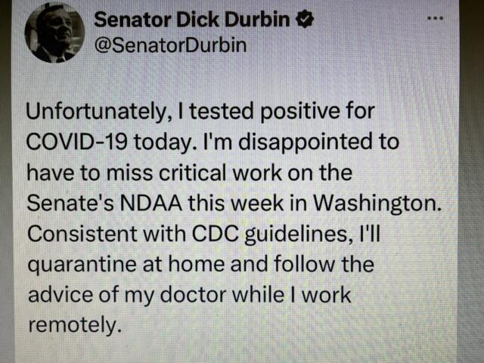Click the Senator Dick Durbin display name

[x=192, y=21]
